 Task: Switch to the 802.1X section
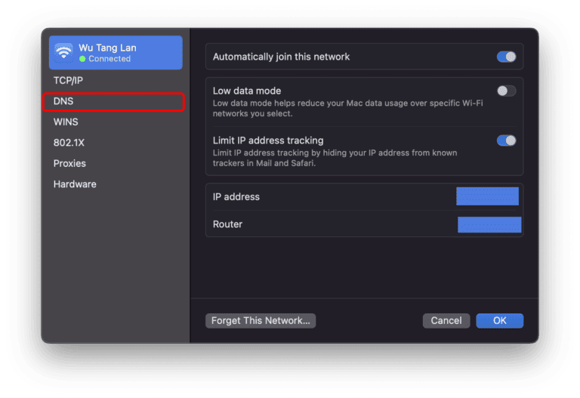pyautogui.click(x=69, y=143)
